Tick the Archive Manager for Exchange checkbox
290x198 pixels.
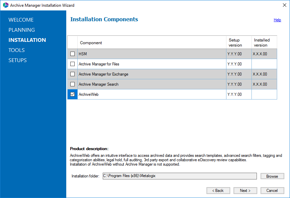[x=72, y=74]
